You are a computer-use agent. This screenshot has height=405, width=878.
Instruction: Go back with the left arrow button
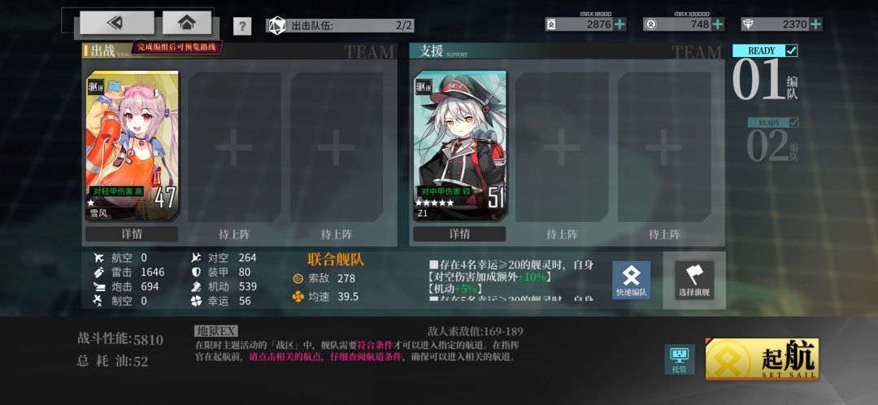pos(116,23)
